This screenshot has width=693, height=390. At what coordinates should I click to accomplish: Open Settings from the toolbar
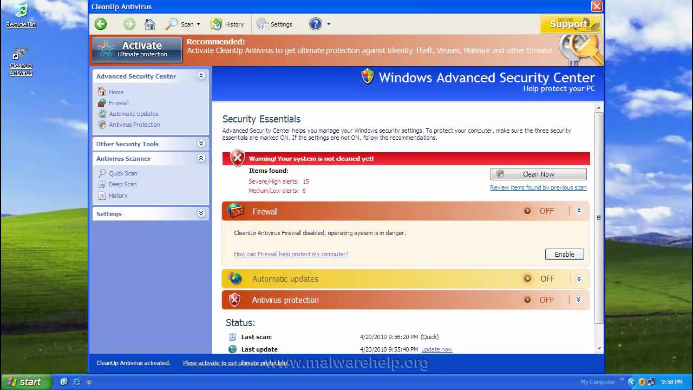point(274,24)
